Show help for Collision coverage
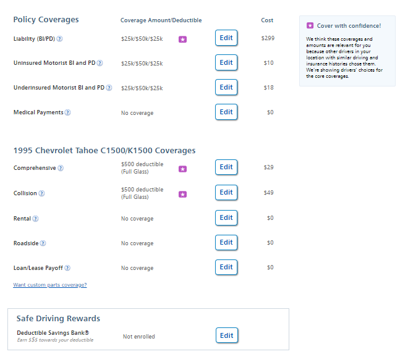 tap(41, 193)
